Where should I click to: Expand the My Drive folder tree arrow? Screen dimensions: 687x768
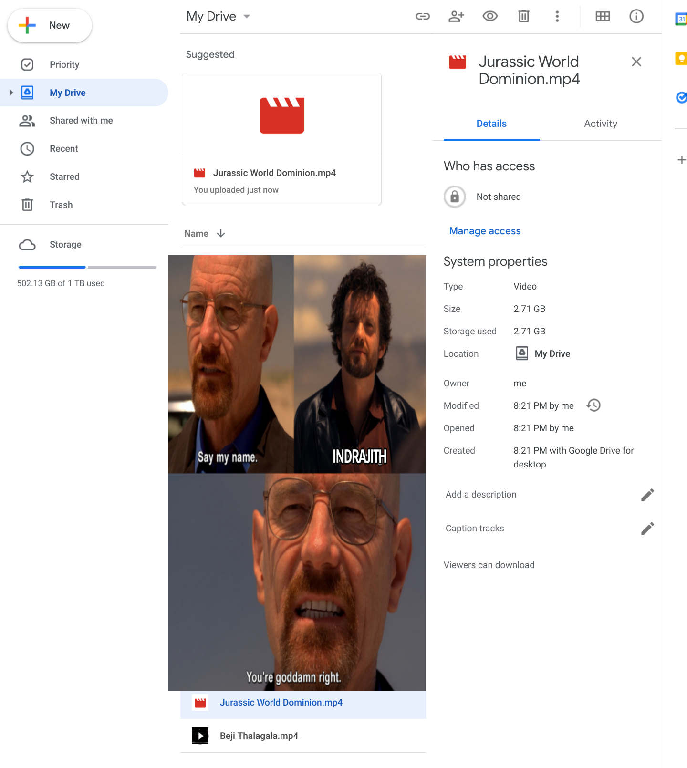coord(11,93)
